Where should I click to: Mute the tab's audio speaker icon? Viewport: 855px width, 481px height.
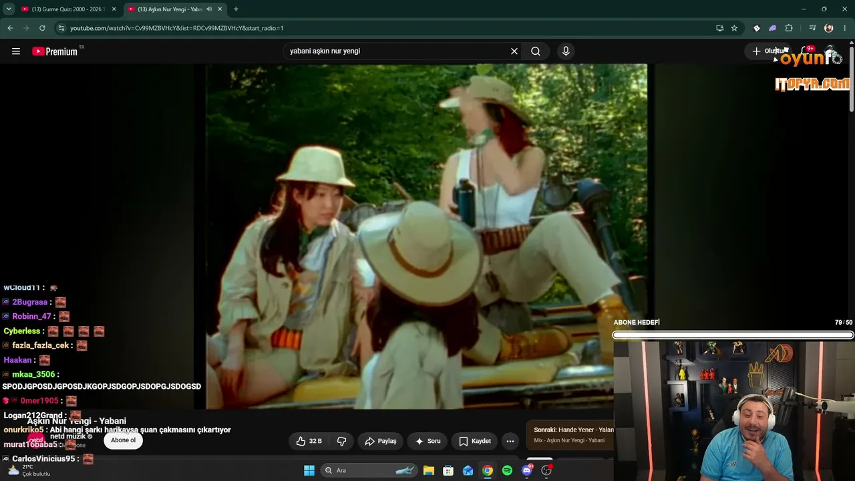(209, 9)
